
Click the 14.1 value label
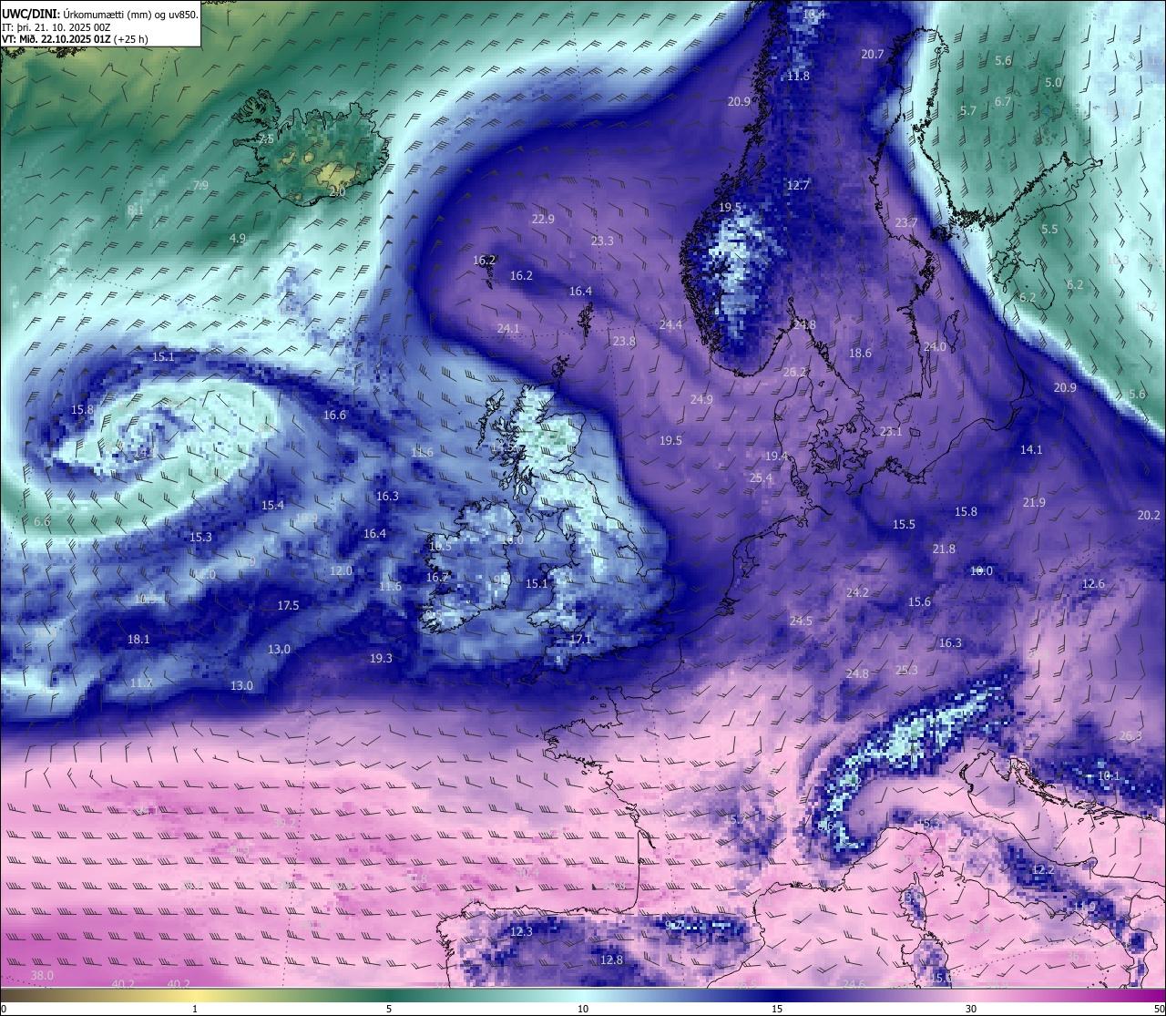(1031, 450)
